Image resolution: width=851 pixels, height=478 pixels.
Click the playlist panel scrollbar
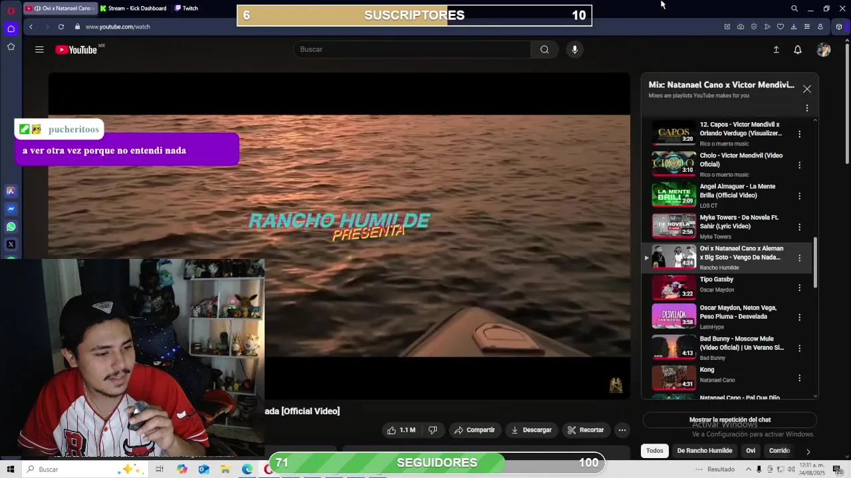(816, 262)
